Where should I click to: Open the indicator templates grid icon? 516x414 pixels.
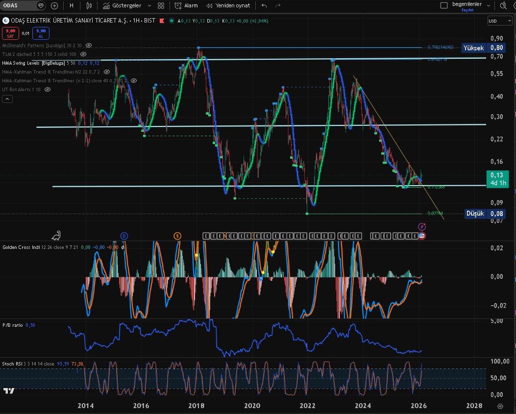161,5
